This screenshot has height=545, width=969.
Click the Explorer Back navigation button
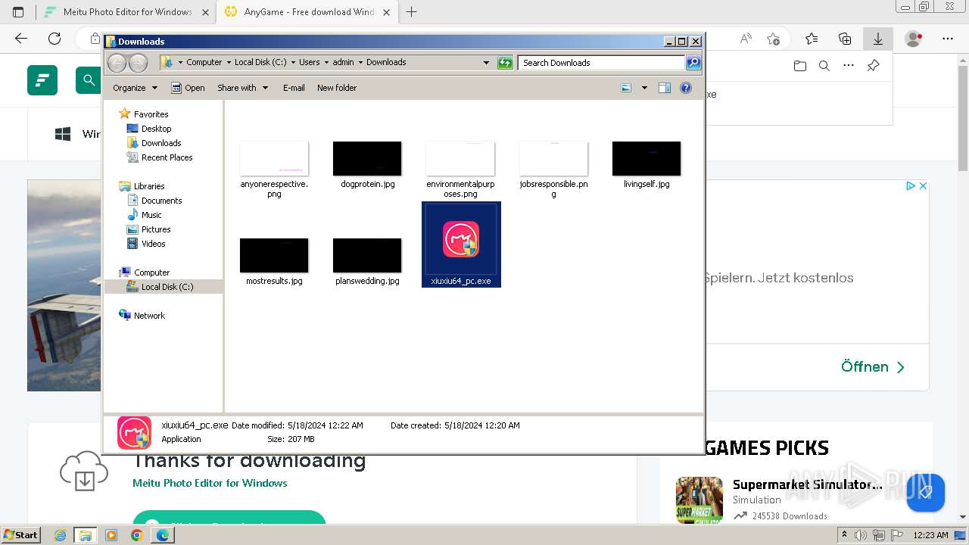(x=117, y=63)
